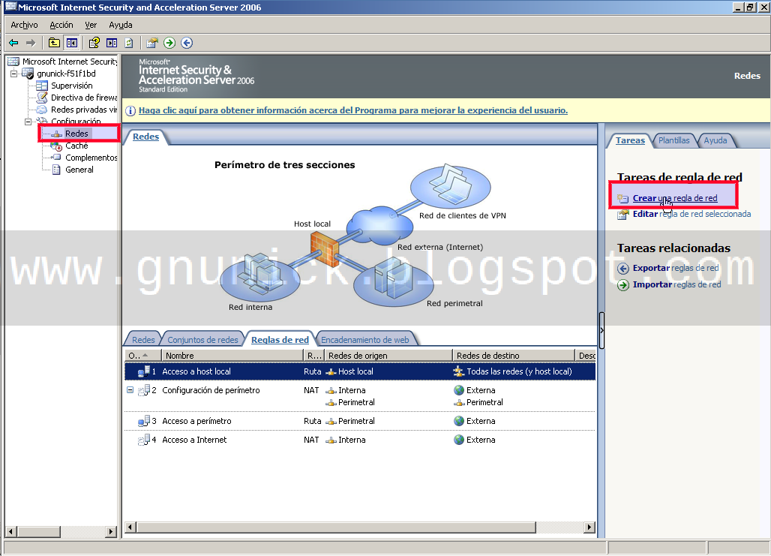771x556 pixels.
Task: Click the Exportar reglas de red icon
Action: coord(623,269)
